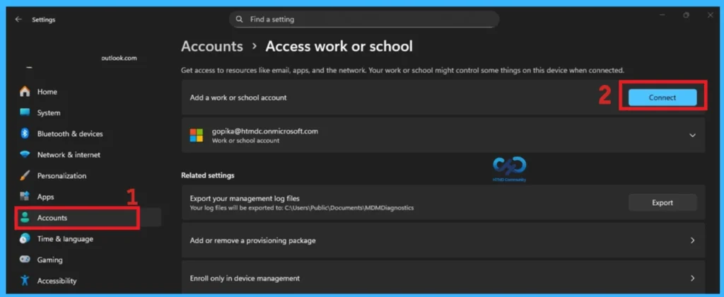Click the Accessibility figure icon

(x=25, y=280)
